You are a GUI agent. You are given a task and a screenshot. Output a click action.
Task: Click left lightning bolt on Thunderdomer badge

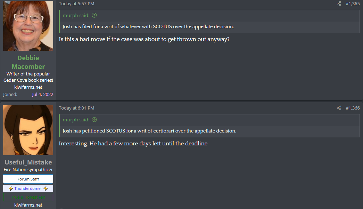11,188
